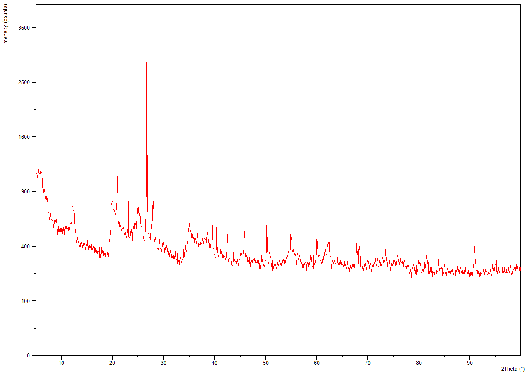Click the tallest diffraction peak near 26.6°
The image size is (527, 374).
(147, 17)
